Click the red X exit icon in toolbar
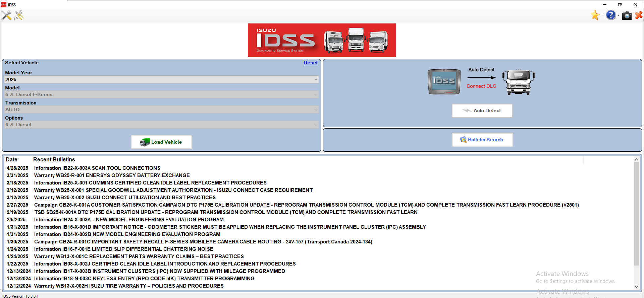644x298 pixels. (639, 15)
